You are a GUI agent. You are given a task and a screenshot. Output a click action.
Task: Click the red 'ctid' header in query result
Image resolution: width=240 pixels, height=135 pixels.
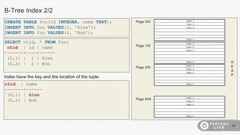[12, 48]
